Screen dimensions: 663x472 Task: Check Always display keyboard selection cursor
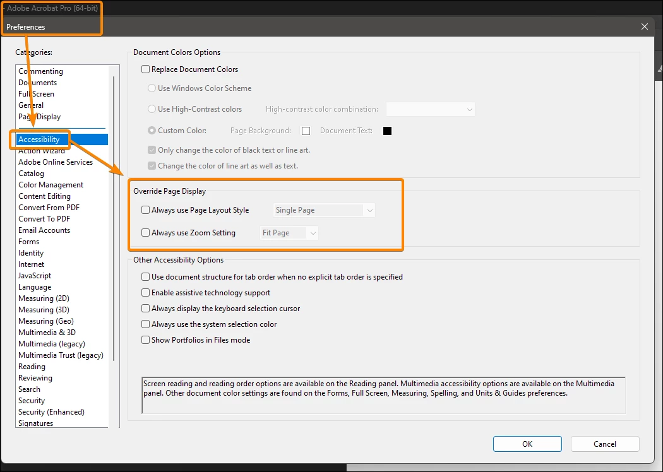(145, 308)
